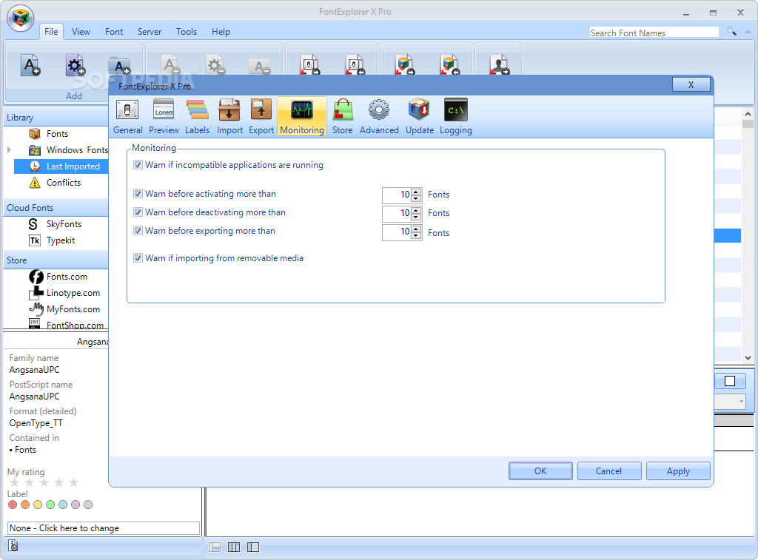Click the magnifier search icon
Image resolution: width=758 pixels, height=560 pixels.
(732, 31)
